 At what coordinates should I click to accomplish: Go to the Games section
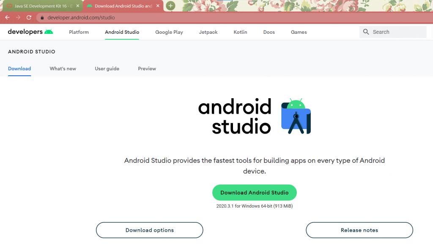(299, 32)
